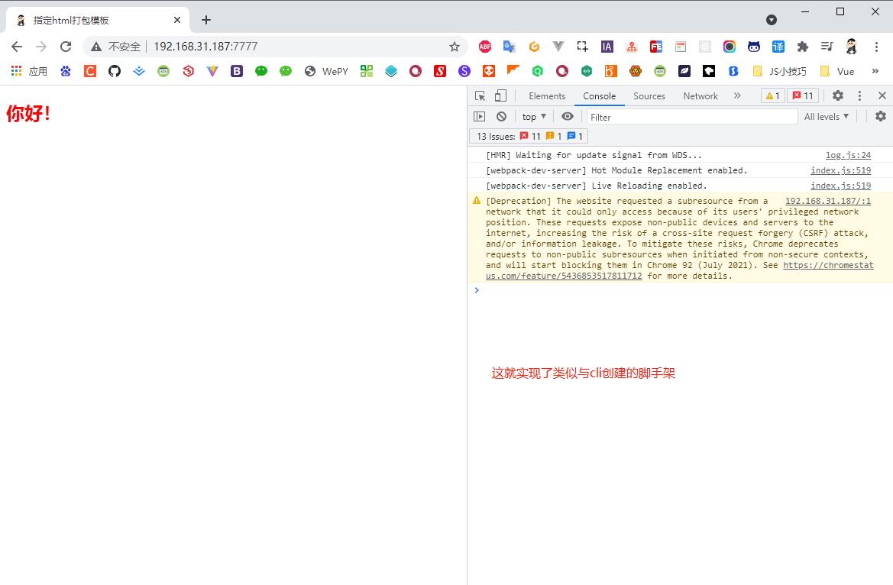The width and height of the screenshot is (893, 585).
Task: Show the console sidebar panel icon
Action: pyautogui.click(x=480, y=116)
